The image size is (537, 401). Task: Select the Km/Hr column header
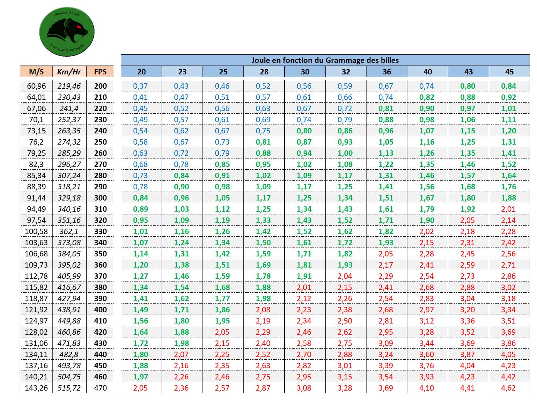69,71
